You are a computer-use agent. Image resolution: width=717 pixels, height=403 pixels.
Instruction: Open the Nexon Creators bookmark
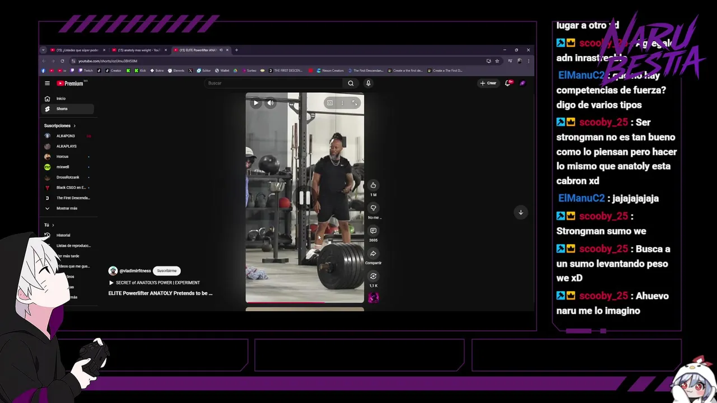[x=330, y=71]
